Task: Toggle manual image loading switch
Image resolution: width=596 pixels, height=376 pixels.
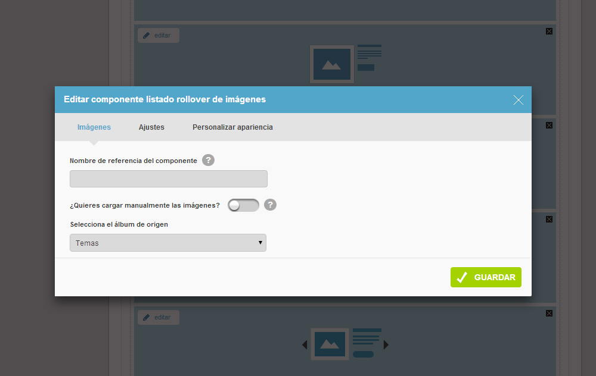Action: pyautogui.click(x=243, y=205)
